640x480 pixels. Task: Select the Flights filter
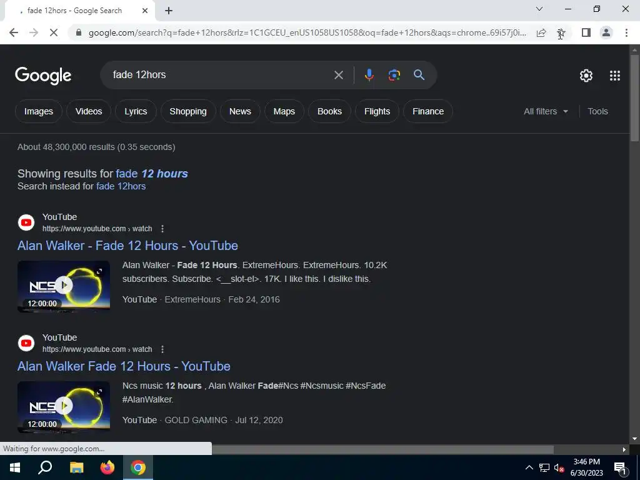377,111
